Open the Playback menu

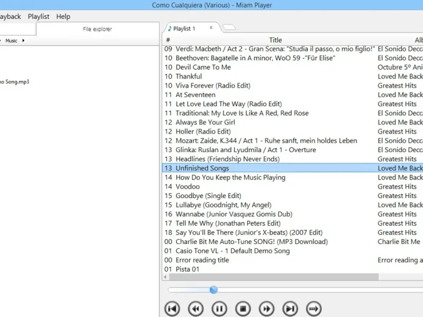coord(10,16)
